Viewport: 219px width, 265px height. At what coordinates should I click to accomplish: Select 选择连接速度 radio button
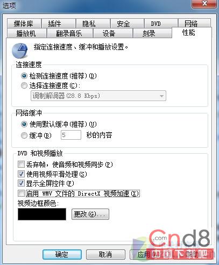coord(24,85)
